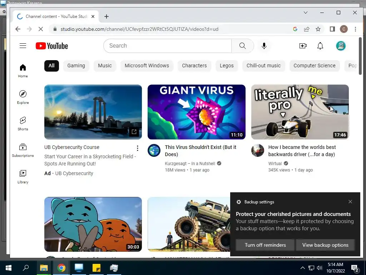Open the Gumball cartoon video thumbnail
The height and width of the screenshot is (275, 366).
[93, 224]
